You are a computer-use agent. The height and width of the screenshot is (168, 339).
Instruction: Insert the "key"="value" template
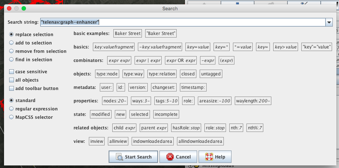(x=317, y=47)
